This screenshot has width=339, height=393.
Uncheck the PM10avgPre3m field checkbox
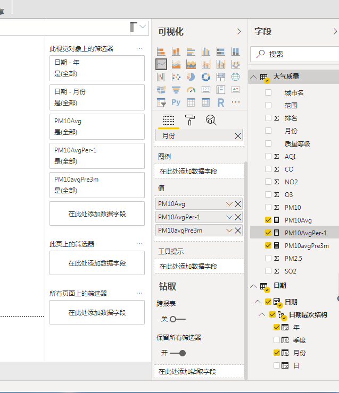pyautogui.click(x=268, y=245)
